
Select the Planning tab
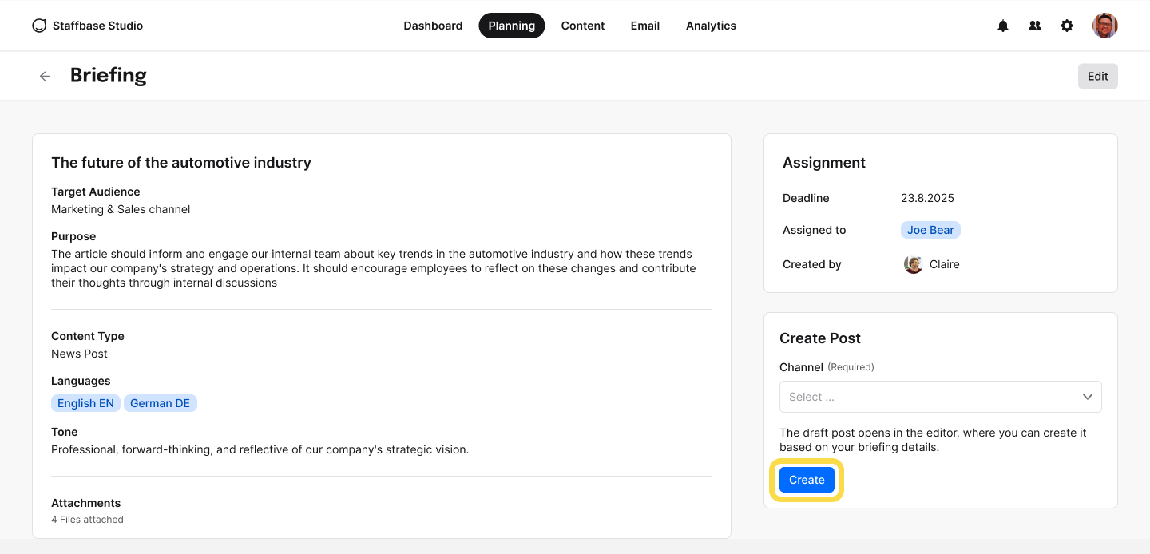pyautogui.click(x=512, y=26)
